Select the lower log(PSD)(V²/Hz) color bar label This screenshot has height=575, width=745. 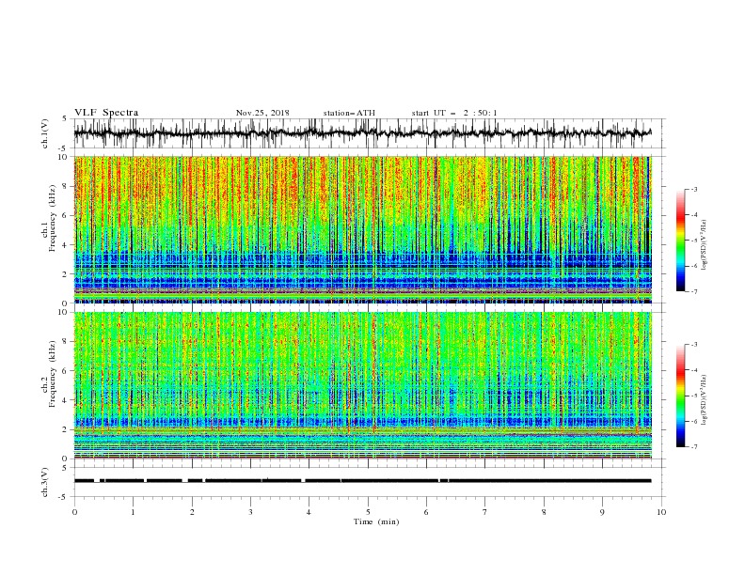(705, 399)
